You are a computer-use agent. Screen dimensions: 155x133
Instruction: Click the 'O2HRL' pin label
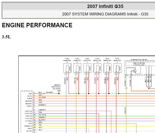point(29,106)
